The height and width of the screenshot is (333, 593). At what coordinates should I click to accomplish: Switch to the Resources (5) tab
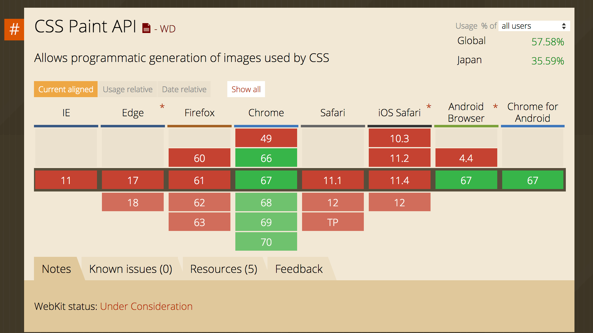[x=224, y=269]
